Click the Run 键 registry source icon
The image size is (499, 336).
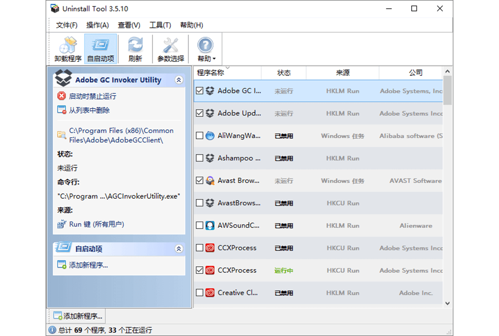click(61, 224)
